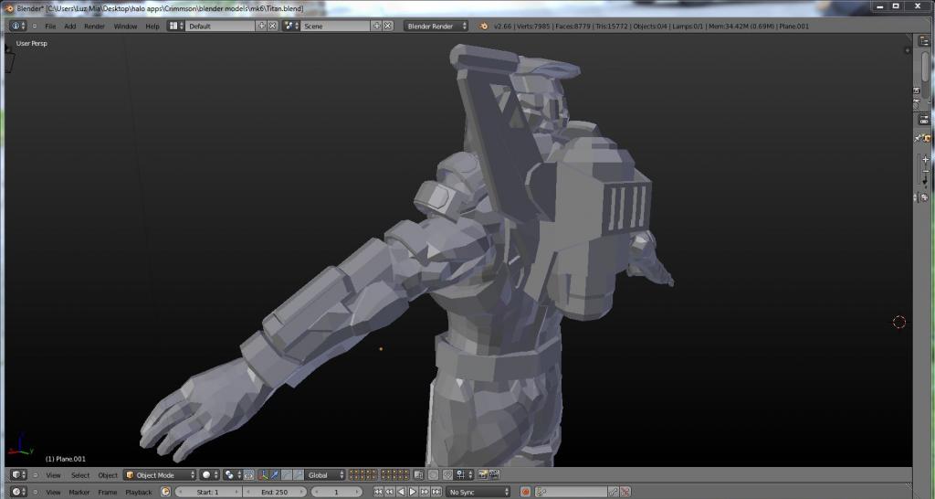The height and width of the screenshot is (499, 935).
Task: Toggle snap during transform magnet icon
Action: pyautogui.click(x=447, y=475)
